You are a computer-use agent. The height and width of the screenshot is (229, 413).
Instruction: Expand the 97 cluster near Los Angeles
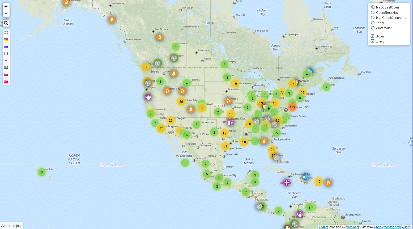click(161, 129)
